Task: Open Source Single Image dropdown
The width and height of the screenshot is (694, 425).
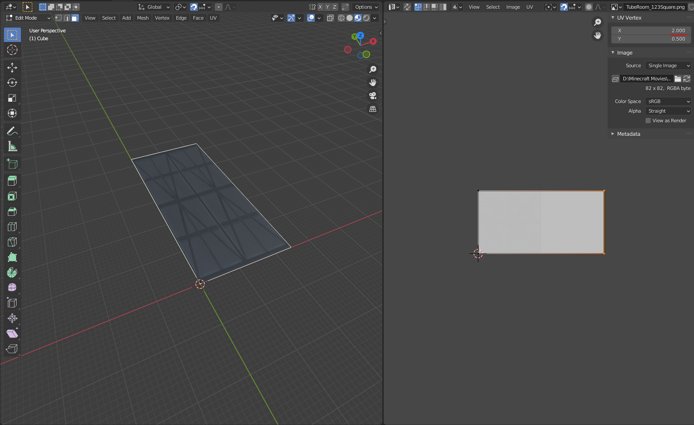Action: 668,66
